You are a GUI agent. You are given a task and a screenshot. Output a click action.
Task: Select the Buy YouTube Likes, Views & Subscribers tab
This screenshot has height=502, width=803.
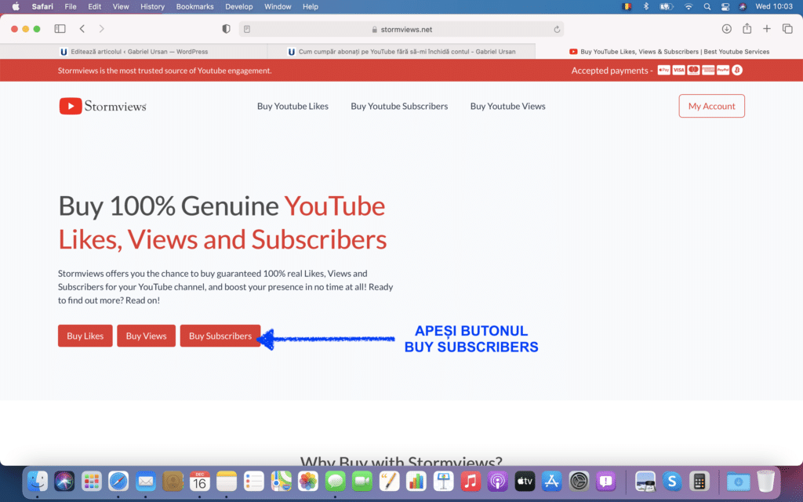[669, 51]
